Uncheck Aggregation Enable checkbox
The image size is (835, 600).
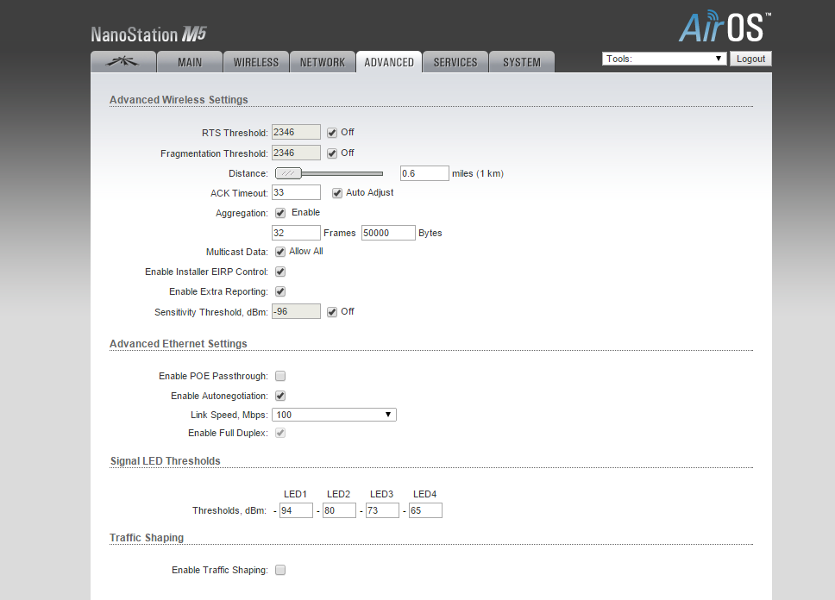tap(280, 213)
